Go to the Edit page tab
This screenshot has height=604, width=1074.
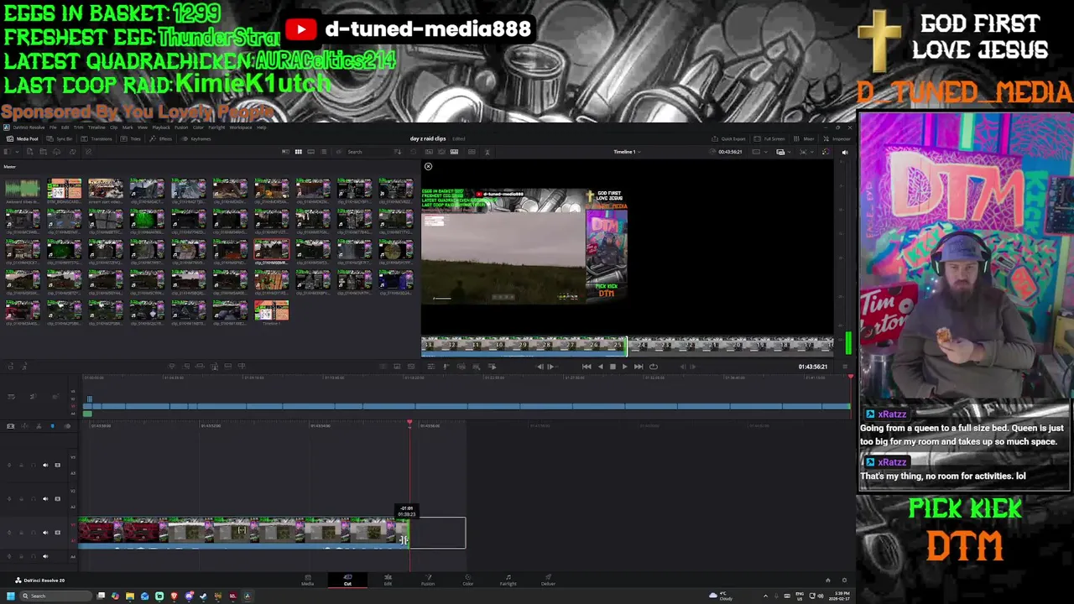(388, 580)
